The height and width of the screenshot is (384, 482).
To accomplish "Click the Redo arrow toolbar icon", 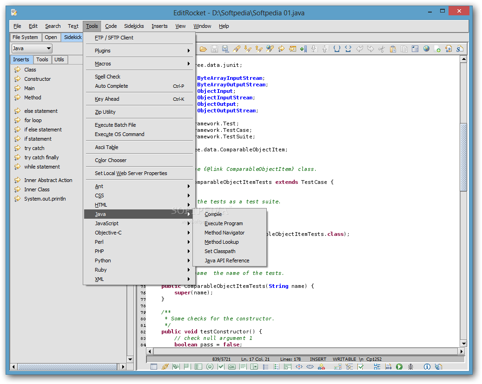I will pyautogui.click(x=370, y=49).
